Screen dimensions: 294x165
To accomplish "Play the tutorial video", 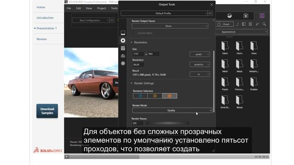I will pyautogui.click(x=67, y=157).
